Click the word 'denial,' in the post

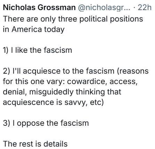click(x=15, y=92)
